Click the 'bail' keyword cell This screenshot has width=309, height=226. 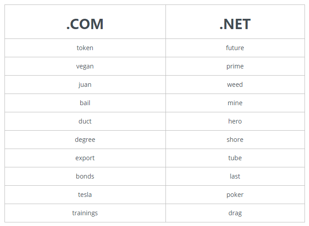(x=85, y=103)
